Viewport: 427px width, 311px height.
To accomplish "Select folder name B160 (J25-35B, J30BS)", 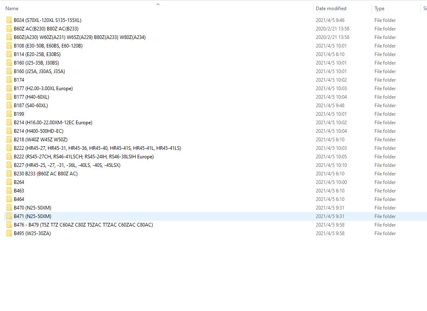I will pyautogui.click(x=36, y=63).
